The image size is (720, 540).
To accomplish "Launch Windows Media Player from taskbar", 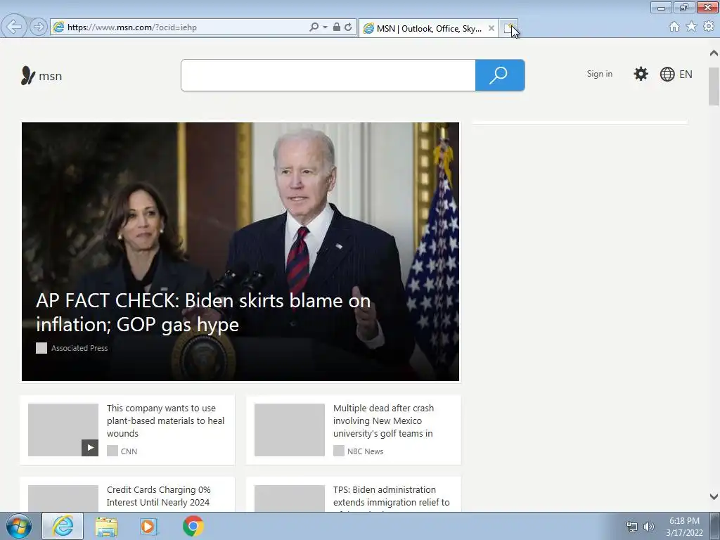I will click(x=149, y=526).
